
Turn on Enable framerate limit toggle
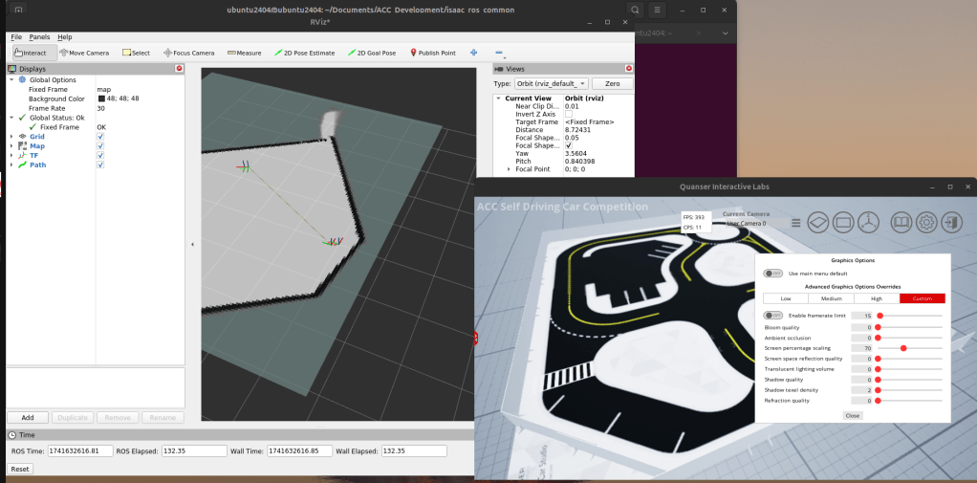[x=771, y=315]
